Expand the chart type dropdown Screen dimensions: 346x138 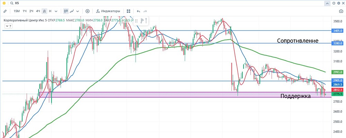(78, 11)
